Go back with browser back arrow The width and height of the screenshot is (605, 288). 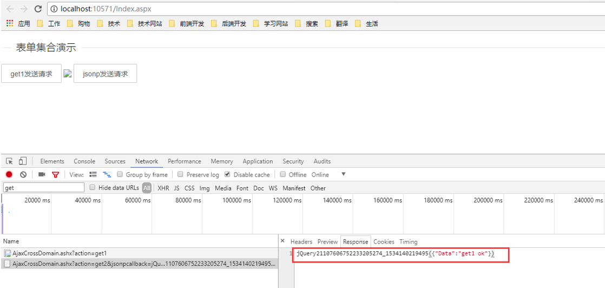tap(10, 9)
